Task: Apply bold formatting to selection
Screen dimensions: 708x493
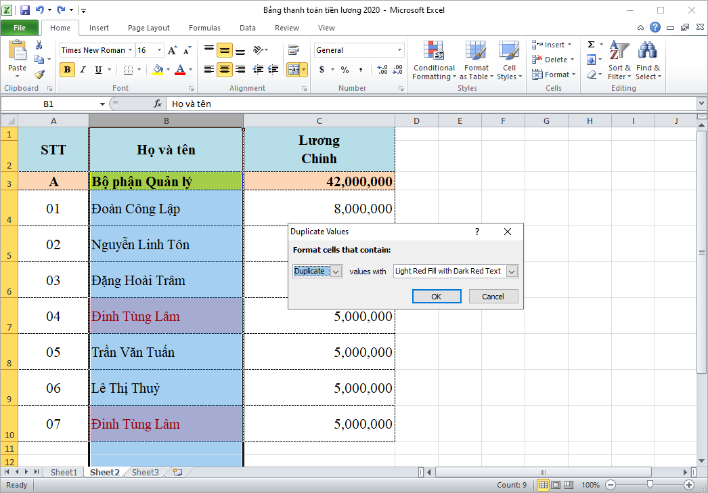Action: click(x=66, y=68)
